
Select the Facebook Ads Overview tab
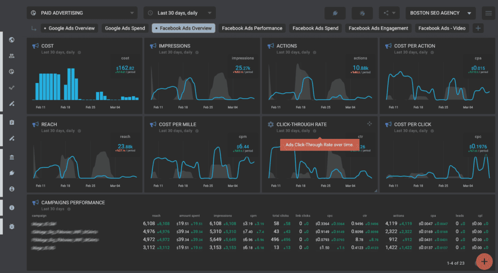pos(183,28)
